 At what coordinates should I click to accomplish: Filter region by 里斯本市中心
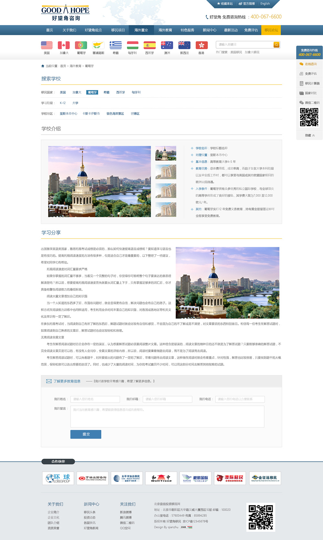pos(68,114)
